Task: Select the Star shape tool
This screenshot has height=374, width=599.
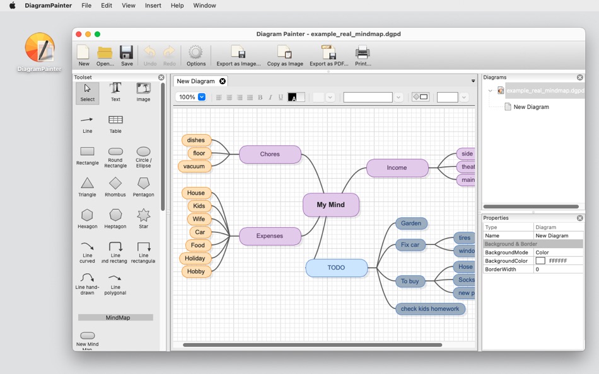Action: pos(143,219)
